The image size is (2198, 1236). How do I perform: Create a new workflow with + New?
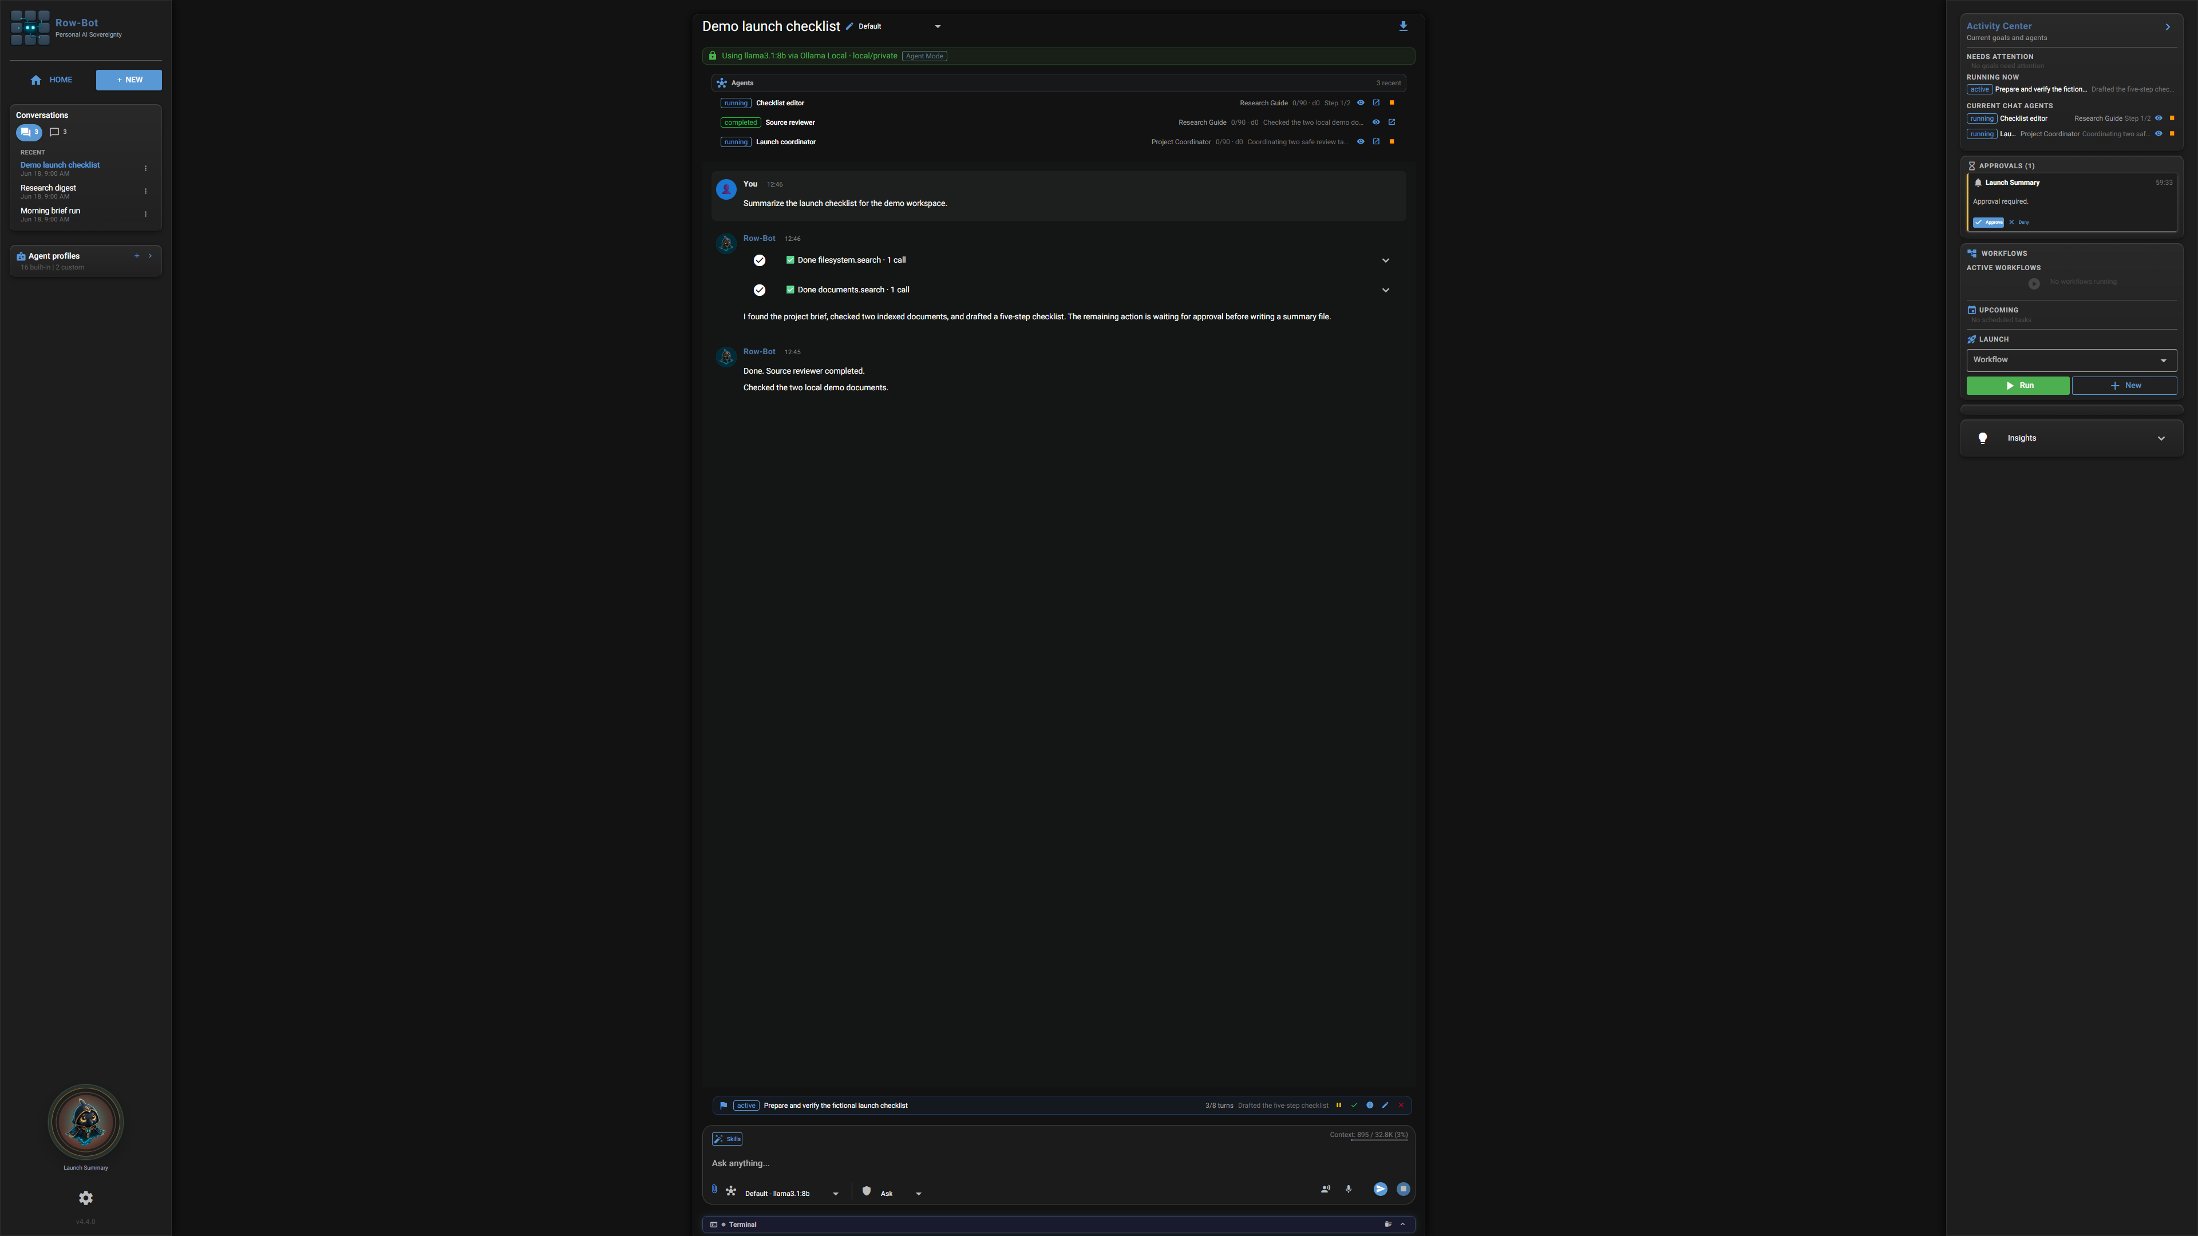coord(2125,386)
